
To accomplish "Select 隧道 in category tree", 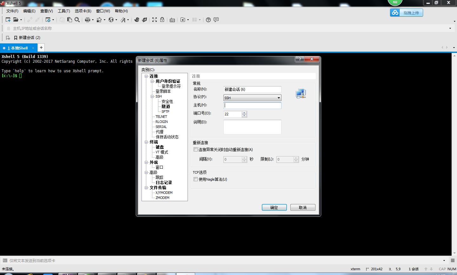I will coord(166,106).
